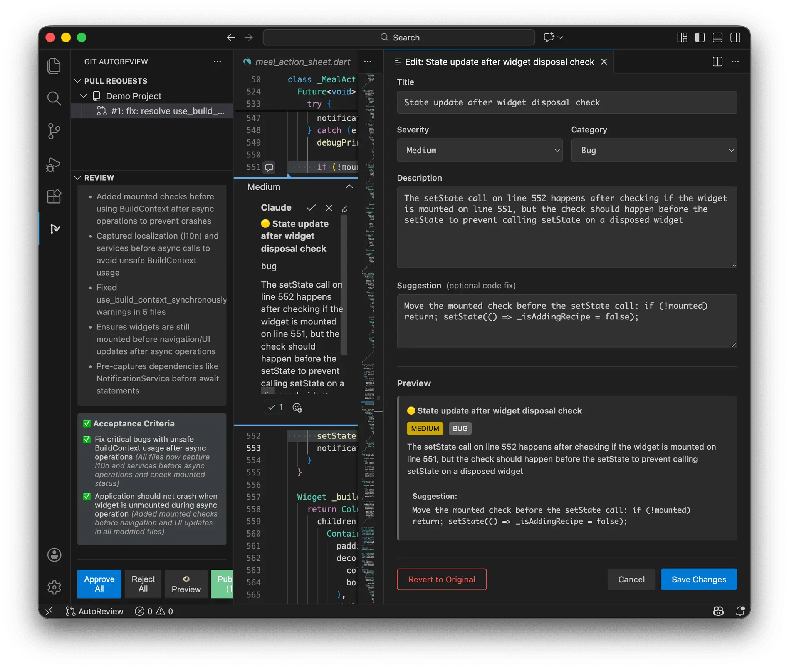
Task: Click the Customize Layout icon
Action: [682, 37]
